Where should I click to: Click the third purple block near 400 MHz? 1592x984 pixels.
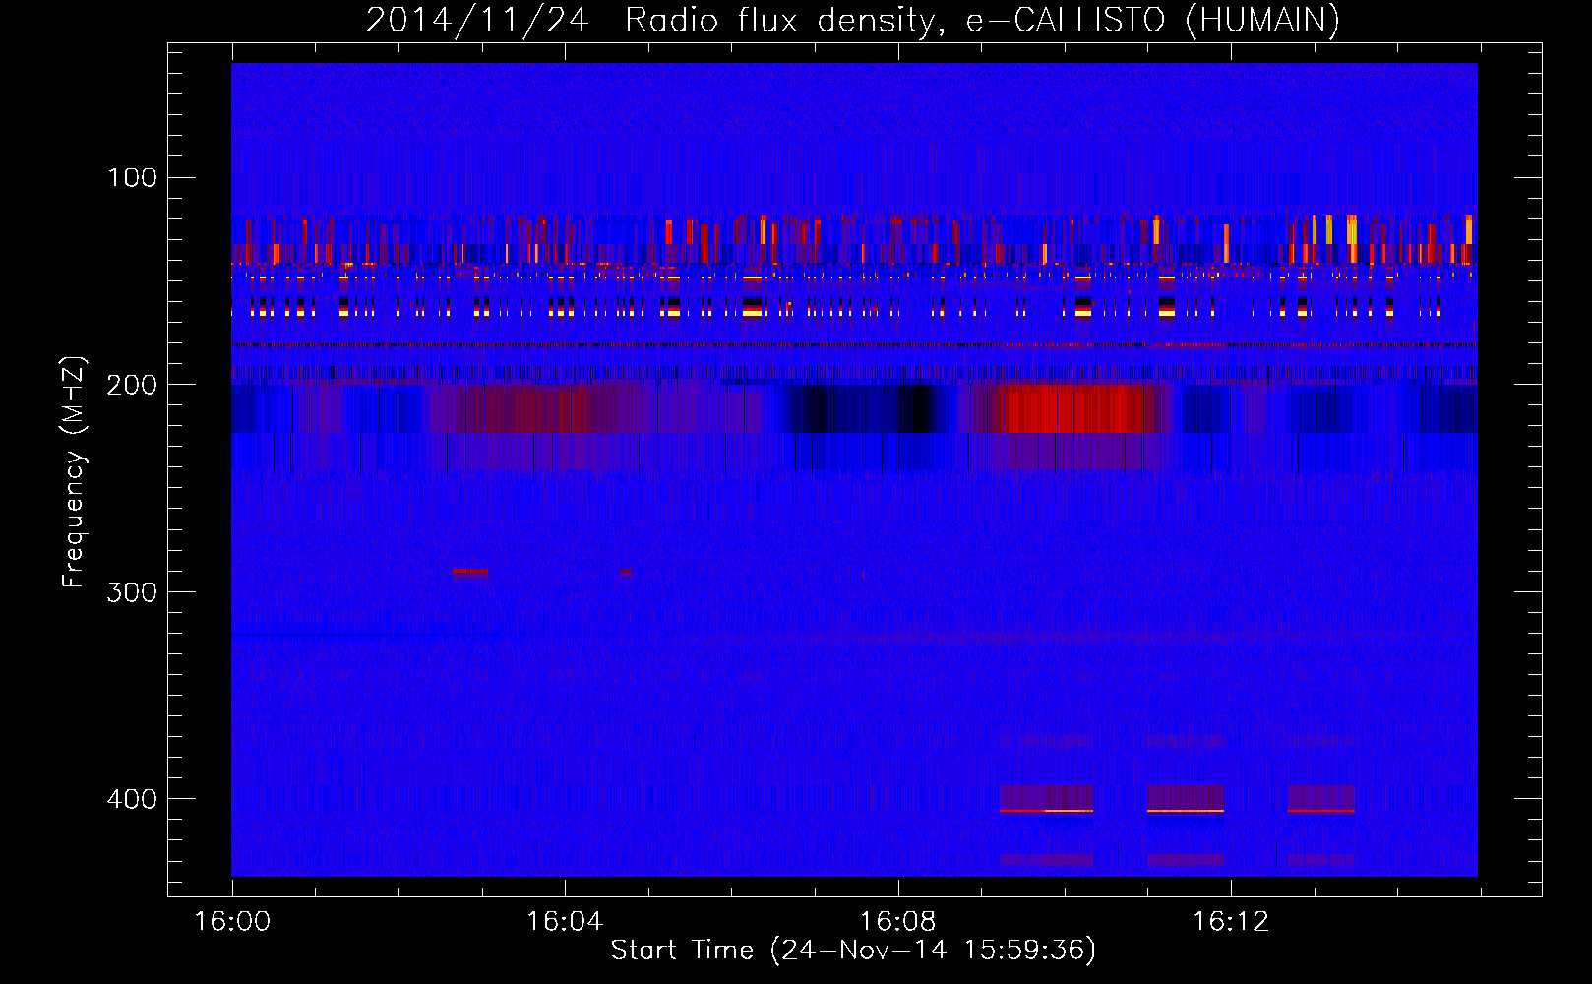(1321, 798)
